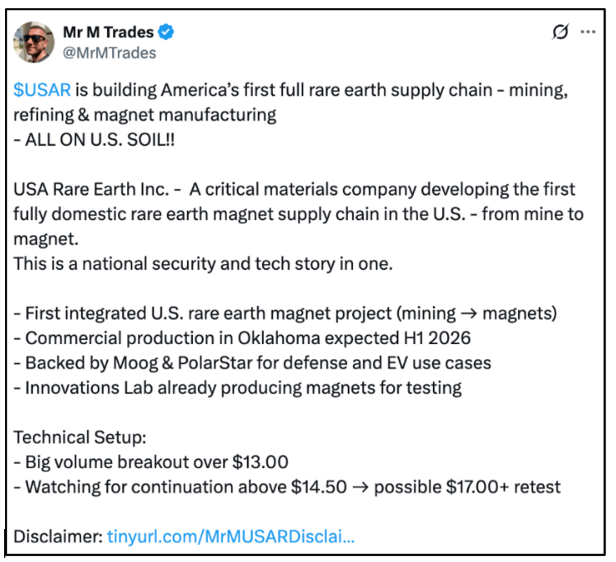Screen dimensions: 616x562
Task: Click the "national security and tech story" sentence
Action: (x=202, y=264)
